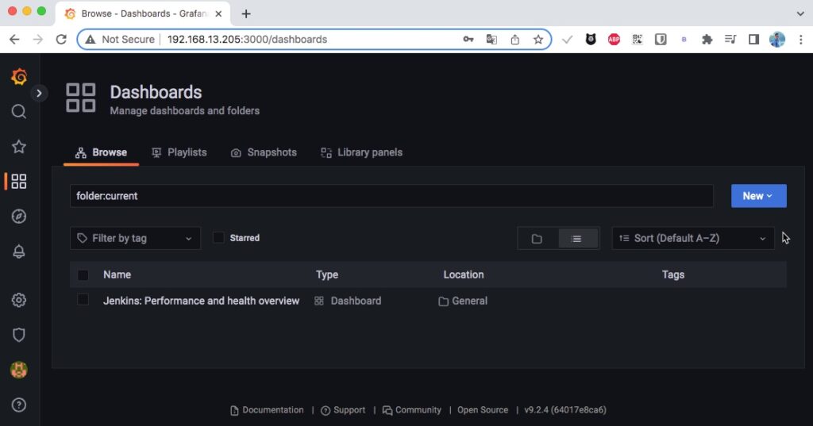The image size is (813, 426).
Task: Open the QR code extension
Action: pyautogui.click(x=638, y=40)
